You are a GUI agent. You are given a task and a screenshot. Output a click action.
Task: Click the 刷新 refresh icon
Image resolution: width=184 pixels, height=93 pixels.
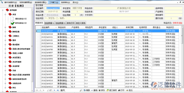click(x=85, y=90)
